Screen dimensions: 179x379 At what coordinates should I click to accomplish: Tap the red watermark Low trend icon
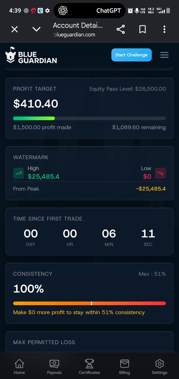pos(160,173)
